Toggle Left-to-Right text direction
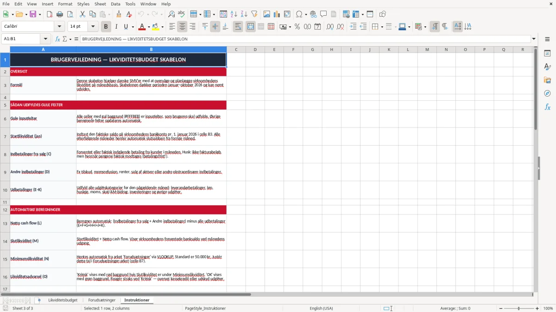The width and height of the screenshot is (556, 312). click(434, 27)
